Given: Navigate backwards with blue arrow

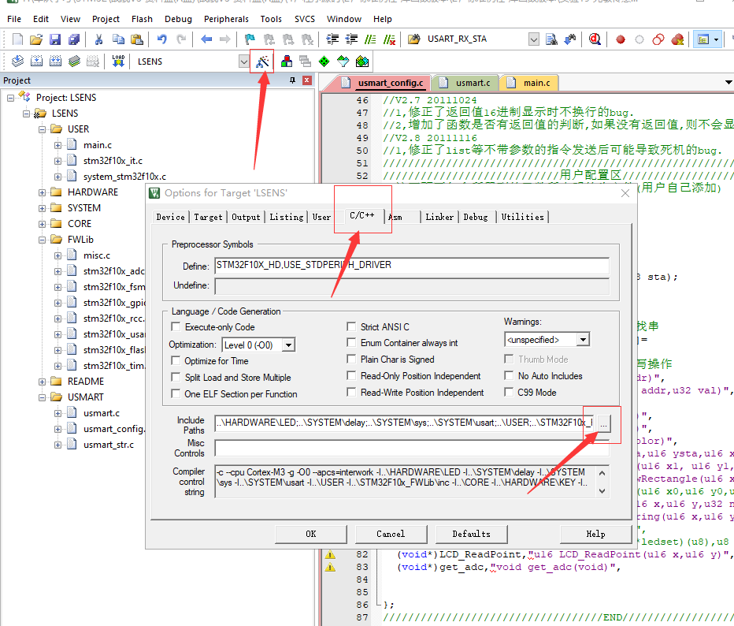Looking at the screenshot, I should coord(206,39).
